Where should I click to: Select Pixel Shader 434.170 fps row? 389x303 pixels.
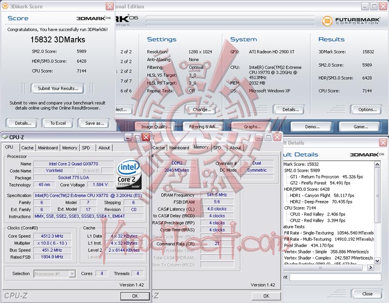[309, 245]
